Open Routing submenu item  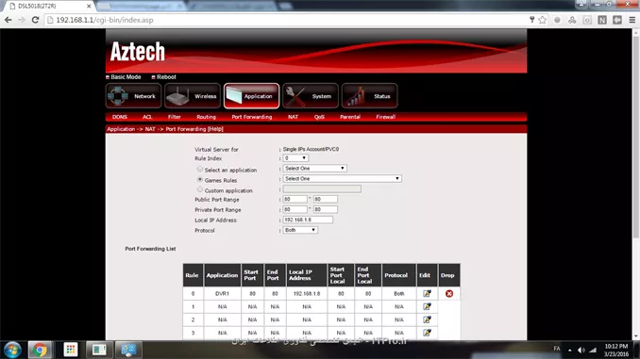pos(206,117)
